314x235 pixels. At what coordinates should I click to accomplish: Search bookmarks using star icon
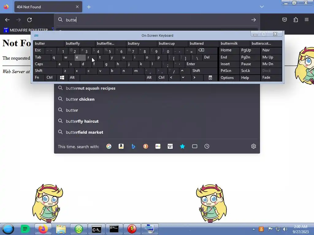(182, 146)
